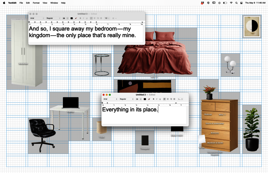Click the Dropbox menu bar icon
Screen dimensions: 268x173
[x=202, y=3]
